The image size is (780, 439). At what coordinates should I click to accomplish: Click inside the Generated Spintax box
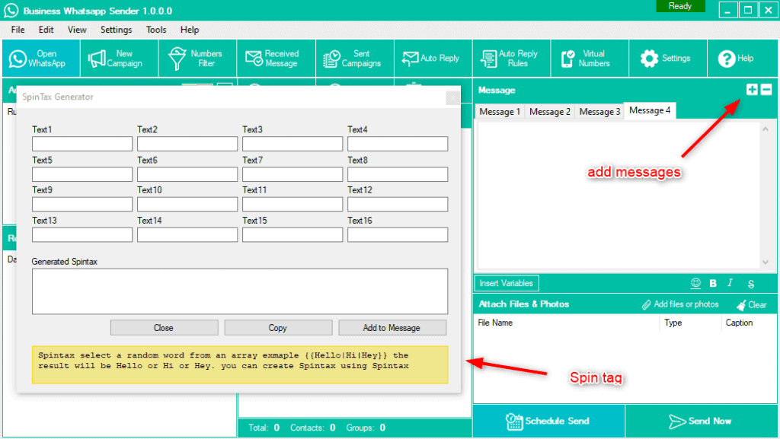[240, 291]
